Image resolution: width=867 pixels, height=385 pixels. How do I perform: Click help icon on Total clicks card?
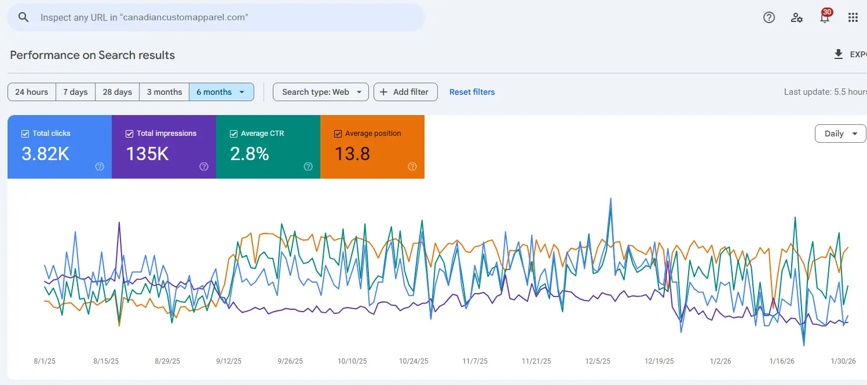100,166
